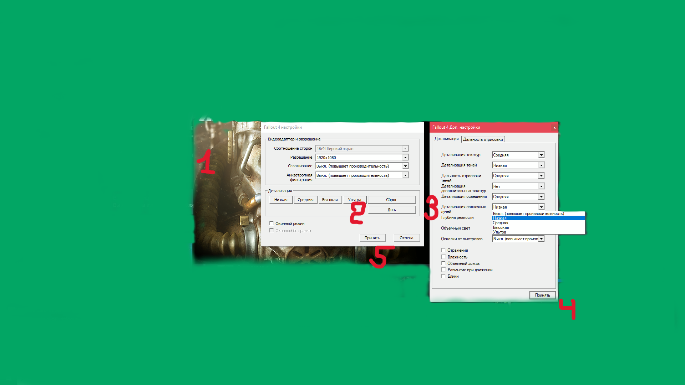Image resolution: width=685 pixels, height=385 pixels.
Task: Select the Средняя option in the open list
Action: tap(539, 223)
